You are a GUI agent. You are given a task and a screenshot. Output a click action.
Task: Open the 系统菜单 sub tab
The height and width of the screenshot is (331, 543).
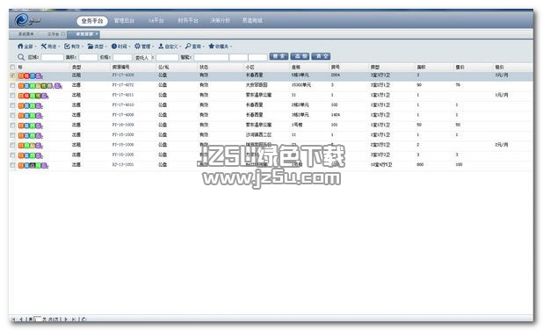pyautogui.click(x=26, y=34)
